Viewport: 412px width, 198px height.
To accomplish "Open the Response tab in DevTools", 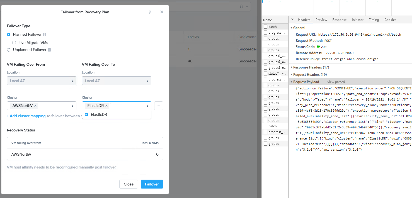I will pos(340,20).
